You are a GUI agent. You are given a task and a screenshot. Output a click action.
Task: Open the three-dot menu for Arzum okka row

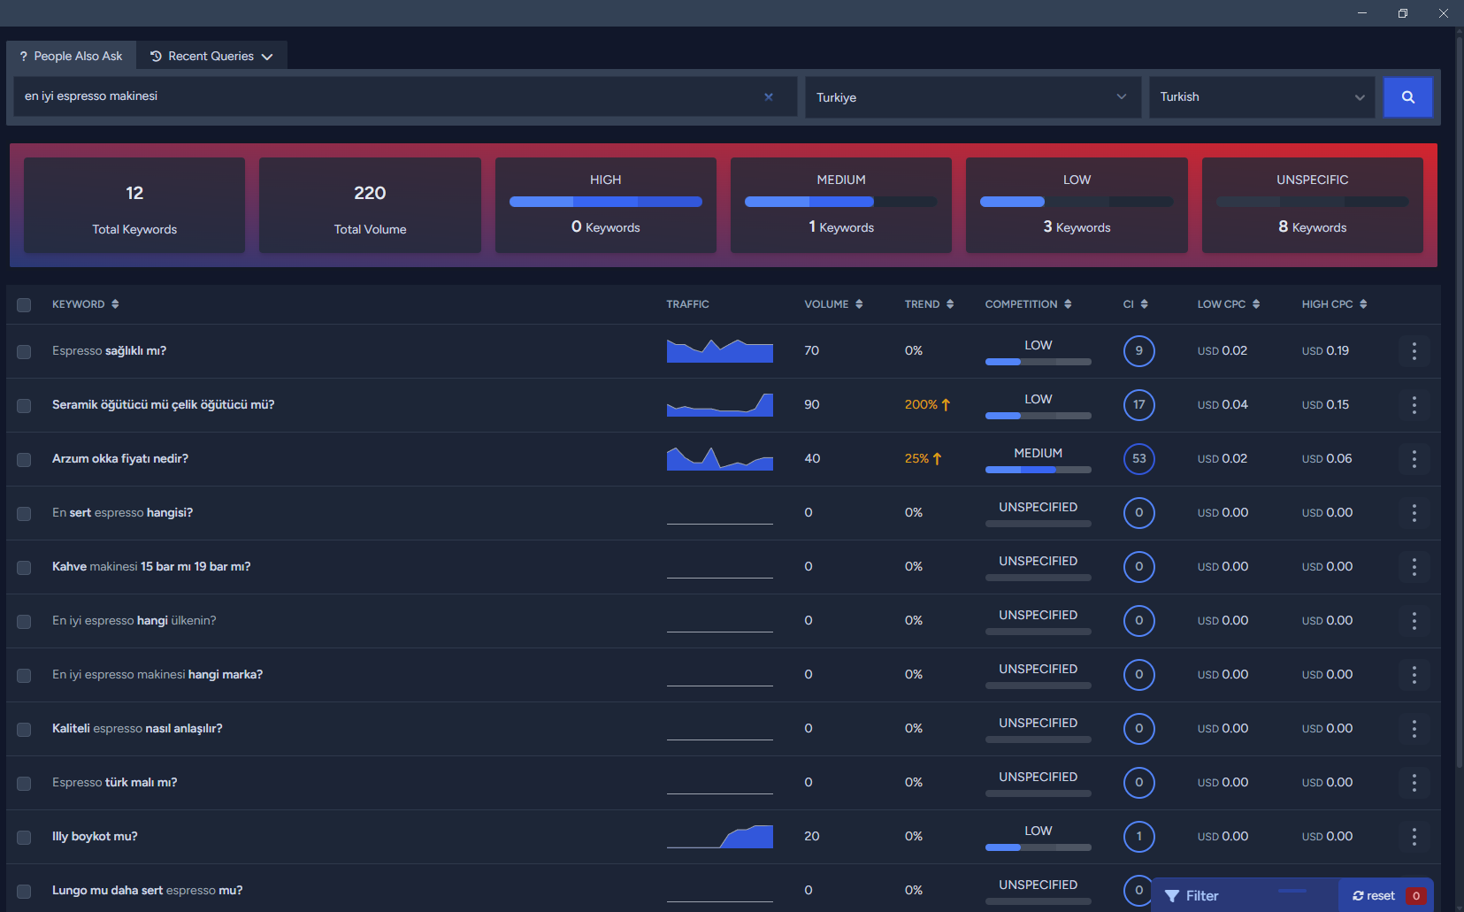[1414, 459]
